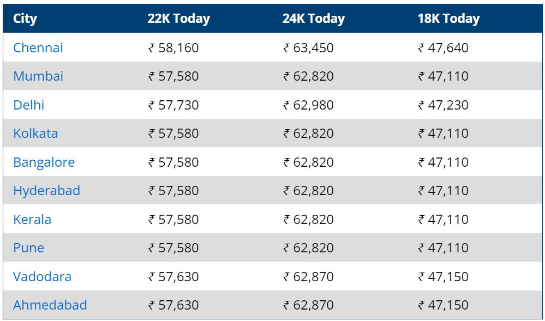
Task: Open the Bangalore city link
Action: (44, 162)
